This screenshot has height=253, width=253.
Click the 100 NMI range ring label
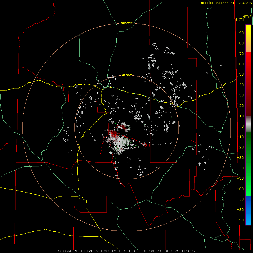126,23
